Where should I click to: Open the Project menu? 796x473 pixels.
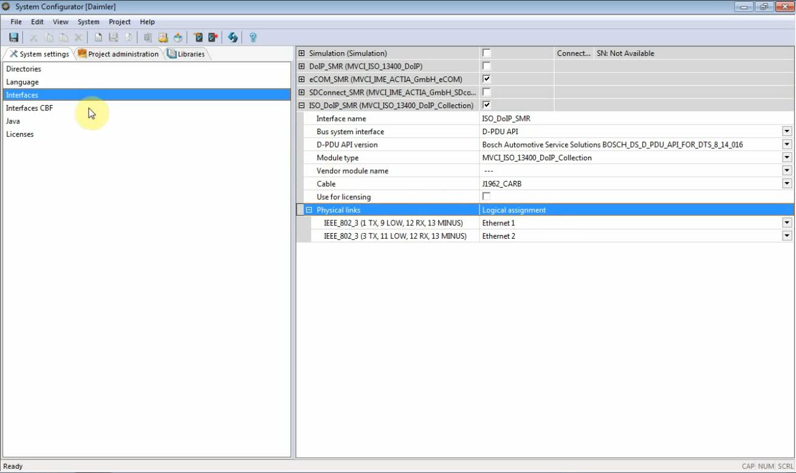pos(120,22)
